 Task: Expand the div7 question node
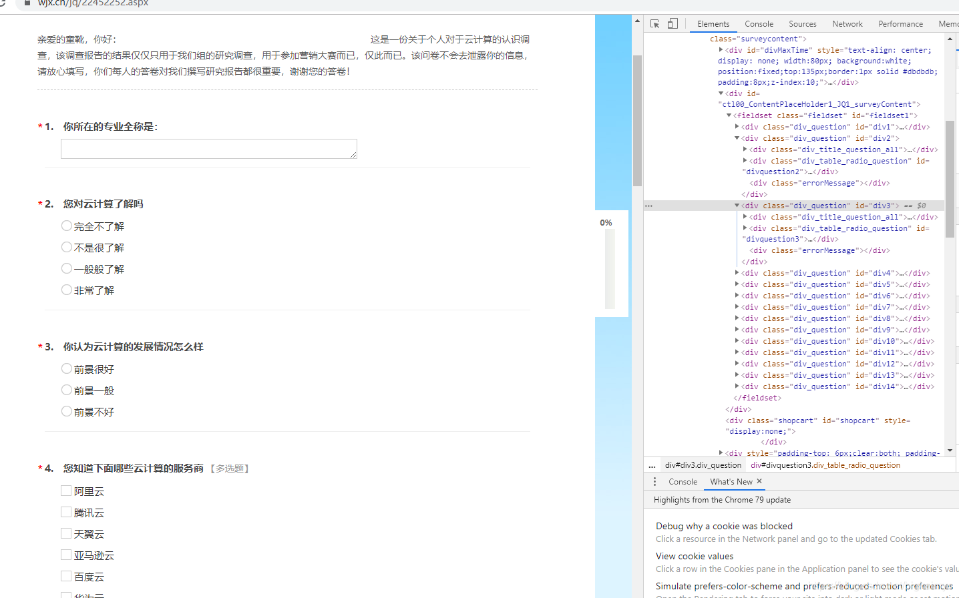[737, 307]
